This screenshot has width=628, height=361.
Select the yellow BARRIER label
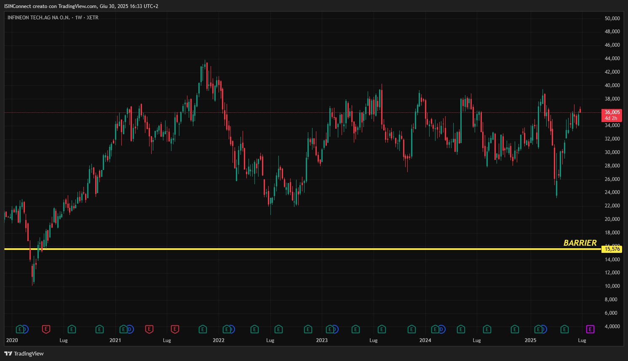[580, 243]
